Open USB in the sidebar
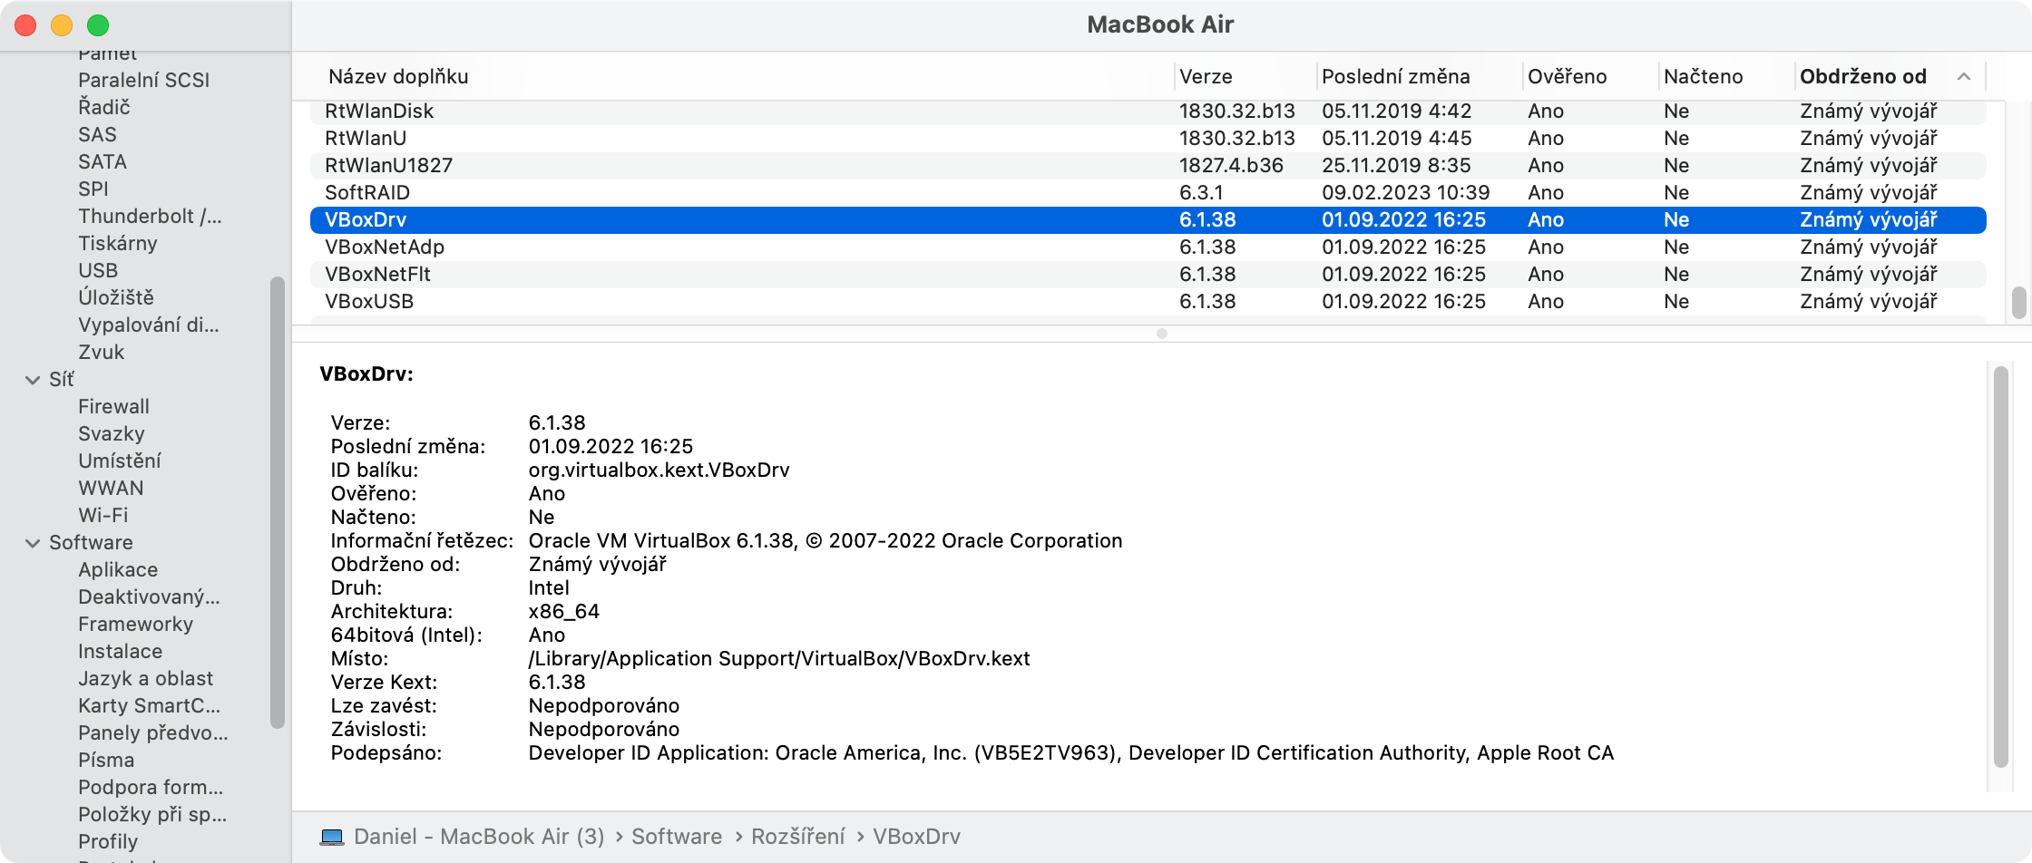The image size is (2032, 863). click(x=98, y=271)
